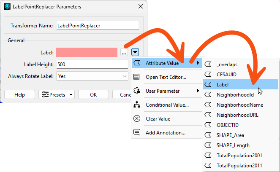Expand the User Parameter submenu arrow
The image size is (280, 172).
(x=198, y=91)
